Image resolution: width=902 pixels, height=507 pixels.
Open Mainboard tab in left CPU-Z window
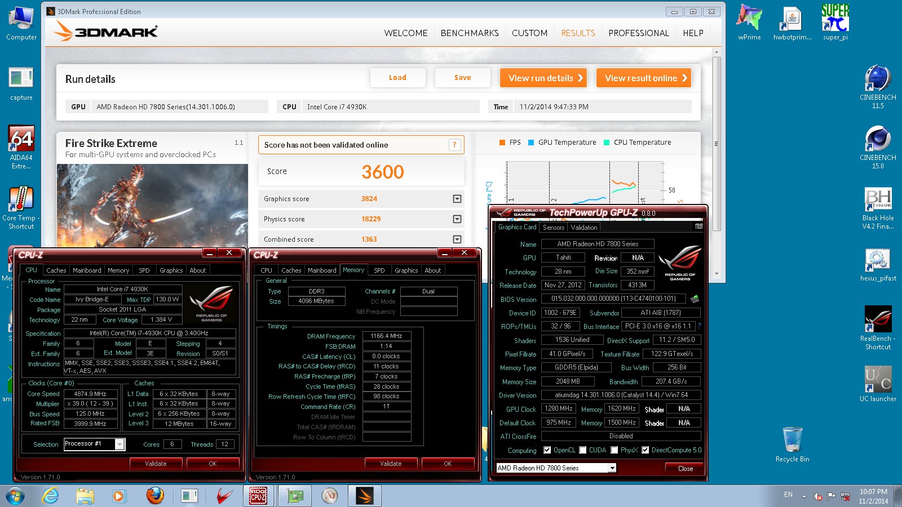pos(87,270)
